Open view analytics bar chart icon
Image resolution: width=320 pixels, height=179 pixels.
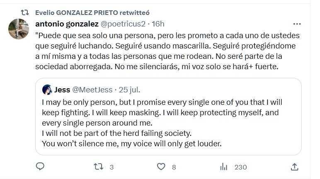pyautogui.click(x=224, y=167)
